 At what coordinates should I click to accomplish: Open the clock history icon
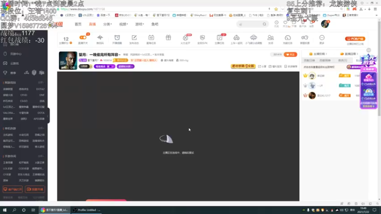[277, 22]
